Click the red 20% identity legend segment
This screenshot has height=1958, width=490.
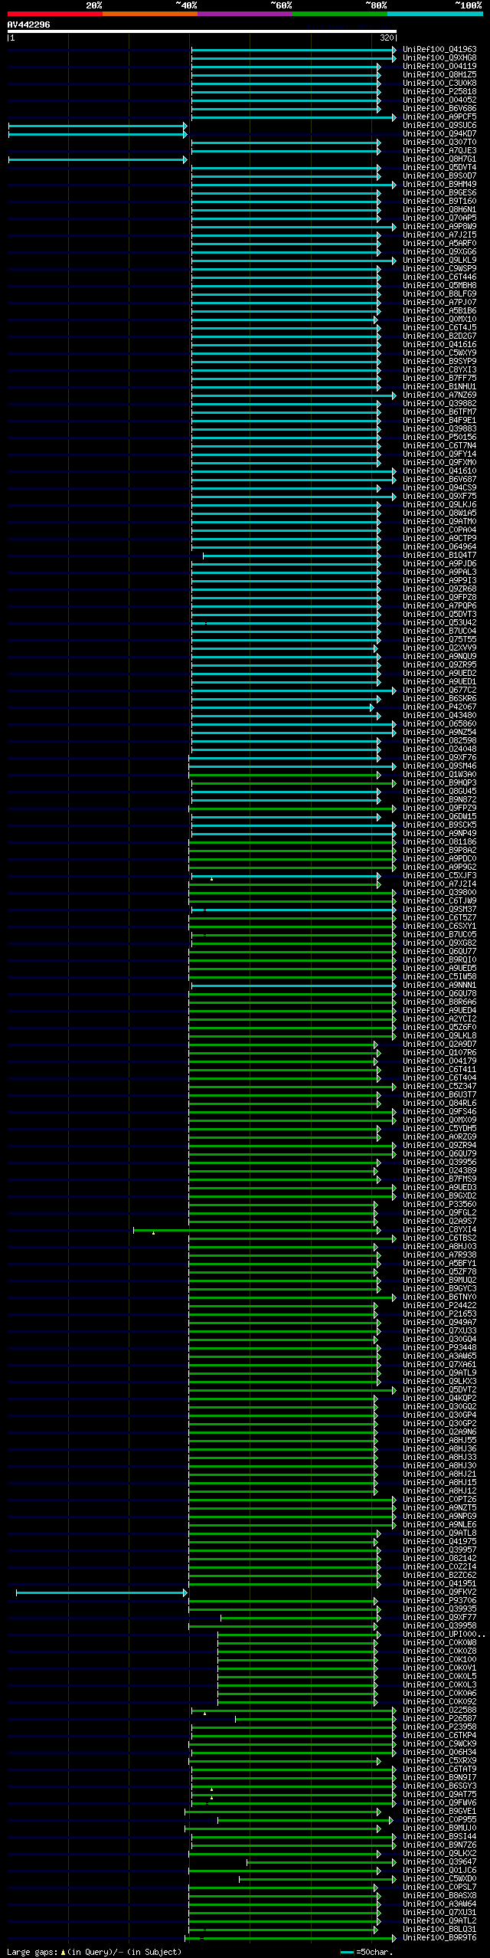pos(55,14)
